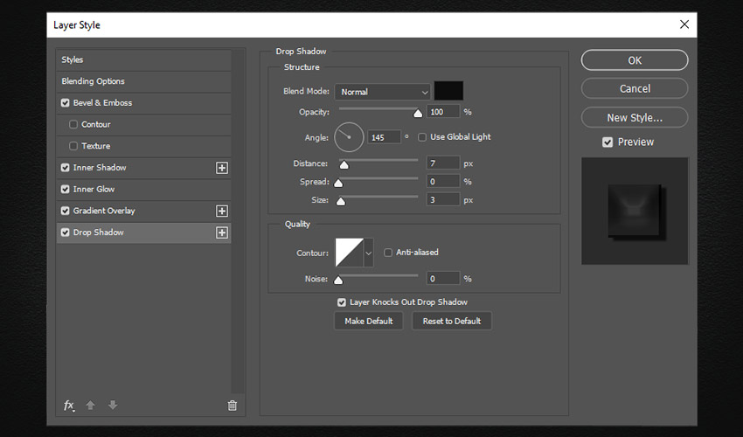Click the delete effect trash icon
Image resolution: width=743 pixels, height=437 pixels.
click(x=232, y=406)
